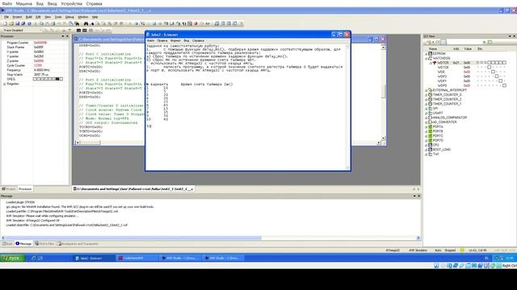Click the TIMER_COUNTER_1 clock icon
Image resolution: width=517 pixels, height=290 pixels.
click(431, 104)
